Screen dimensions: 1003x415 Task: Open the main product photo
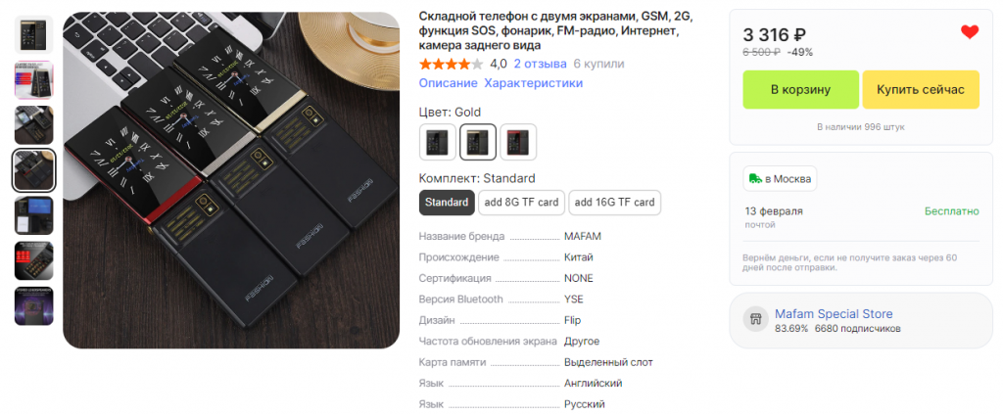tap(231, 180)
